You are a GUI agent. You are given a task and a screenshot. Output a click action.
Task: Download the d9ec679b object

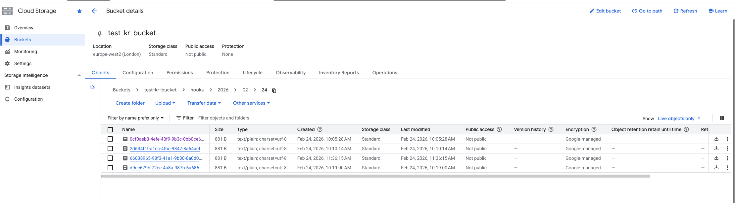(x=716, y=168)
